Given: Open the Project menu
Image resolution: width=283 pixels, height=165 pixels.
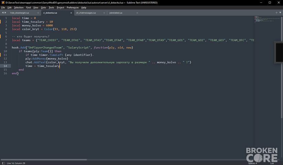Looking at the screenshot, I should coord(60,8).
